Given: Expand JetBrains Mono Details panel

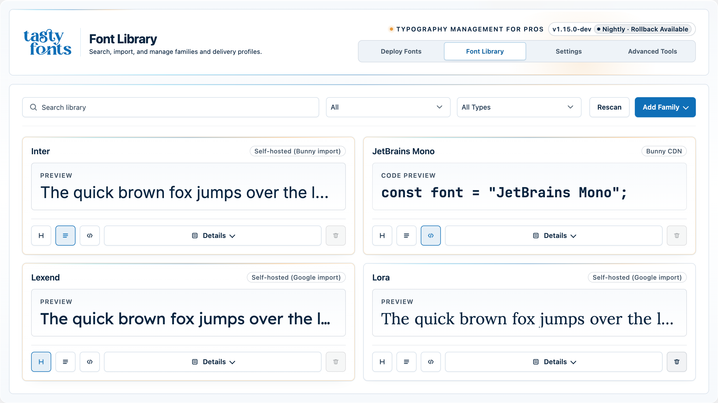Looking at the screenshot, I should pyautogui.click(x=554, y=235).
